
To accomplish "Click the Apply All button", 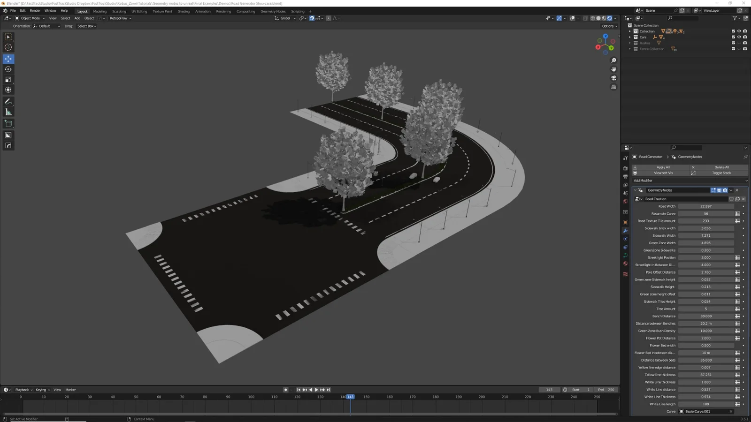I will click(x=662, y=167).
